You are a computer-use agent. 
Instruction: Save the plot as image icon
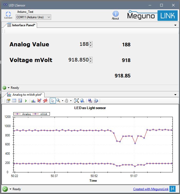tap(90, 101)
